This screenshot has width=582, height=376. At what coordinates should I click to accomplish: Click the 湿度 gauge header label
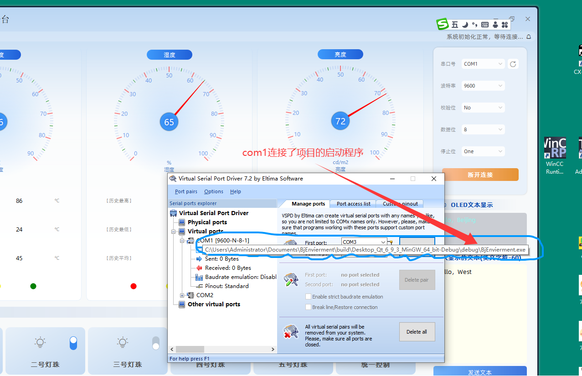point(169,55)
